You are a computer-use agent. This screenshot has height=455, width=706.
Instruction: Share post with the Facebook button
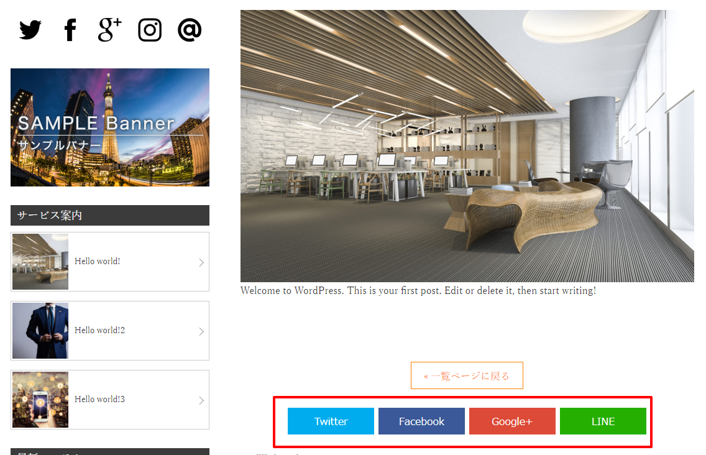point(421,421)
